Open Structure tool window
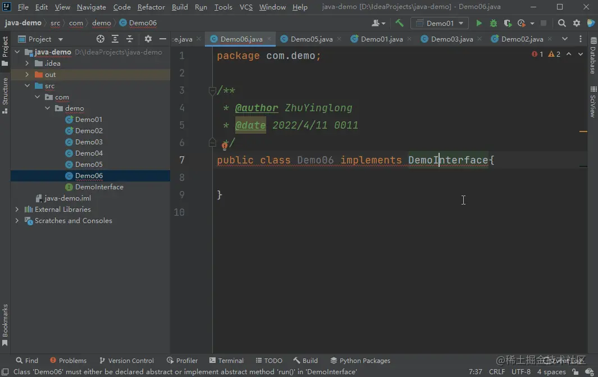 5,96
